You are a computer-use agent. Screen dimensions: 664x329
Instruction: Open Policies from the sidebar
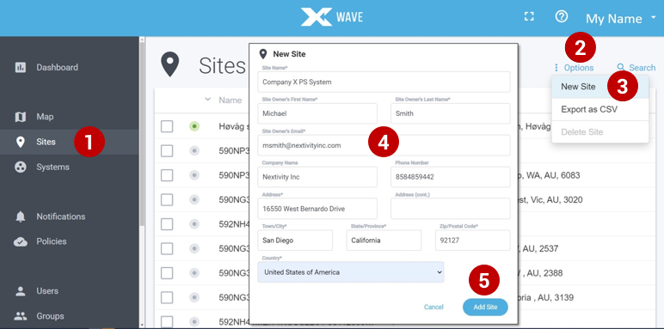pos(52,241)
